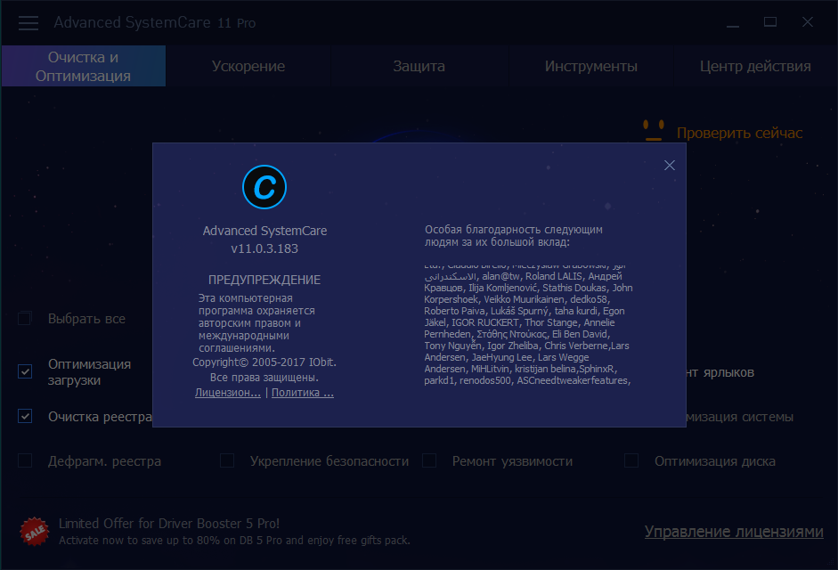Close the Advanced SystemCare window
This screenshot has width=838, height=570.
tap(808, 22)
